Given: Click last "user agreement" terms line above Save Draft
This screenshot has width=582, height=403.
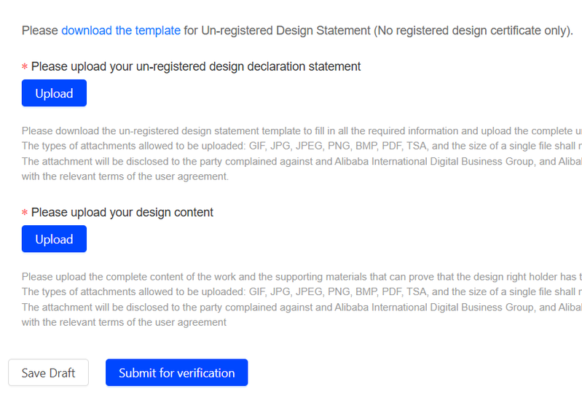Looking at the screenshot, I should [124, 322].
